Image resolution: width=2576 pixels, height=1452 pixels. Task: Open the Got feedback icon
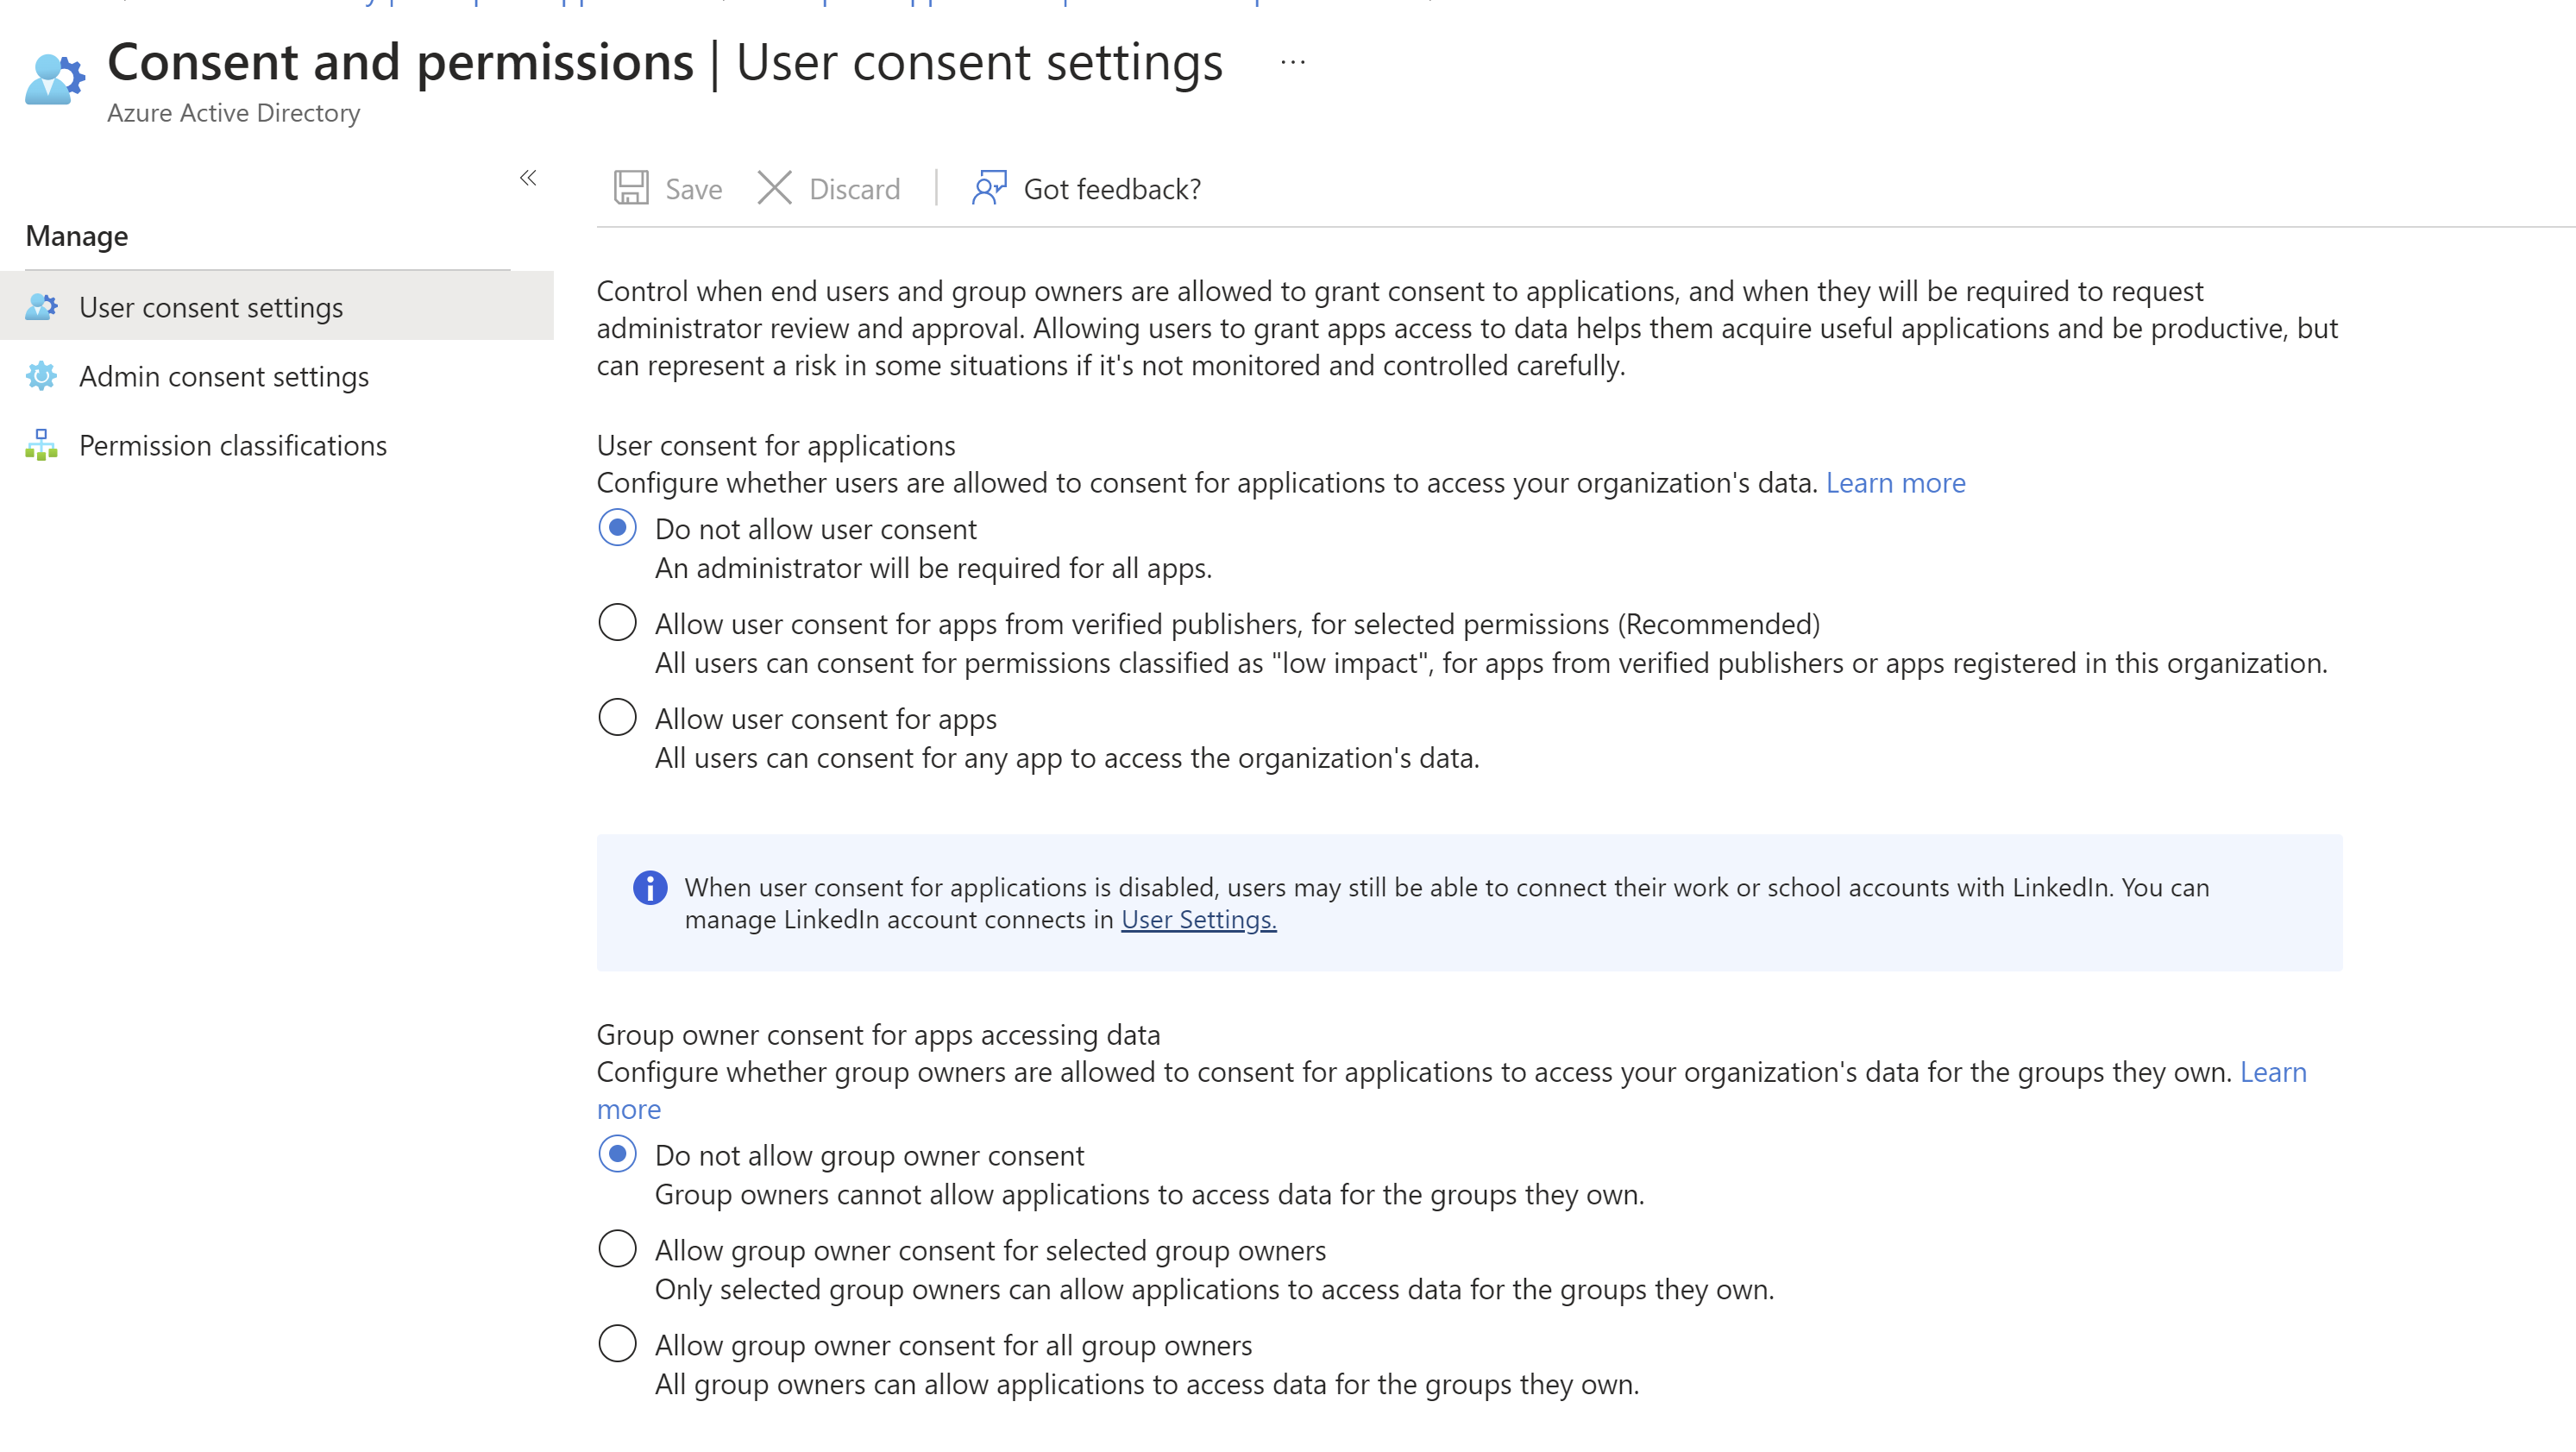(989, 188)
